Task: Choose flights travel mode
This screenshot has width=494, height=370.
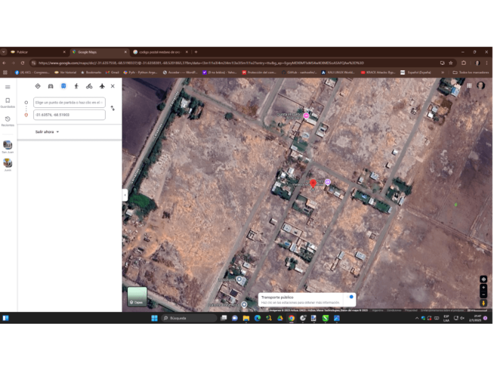Action: click(102, 86)
